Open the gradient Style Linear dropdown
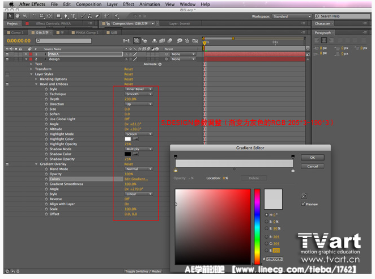375x279 pixels. pos(138,194)
